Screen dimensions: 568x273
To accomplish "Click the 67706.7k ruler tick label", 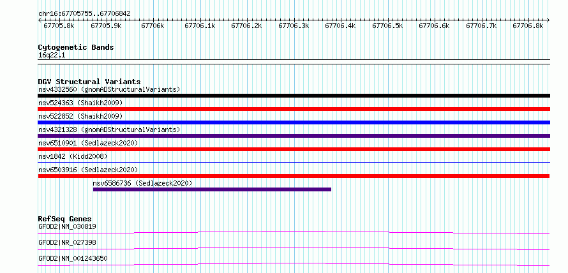I will [x=481, y=26].
